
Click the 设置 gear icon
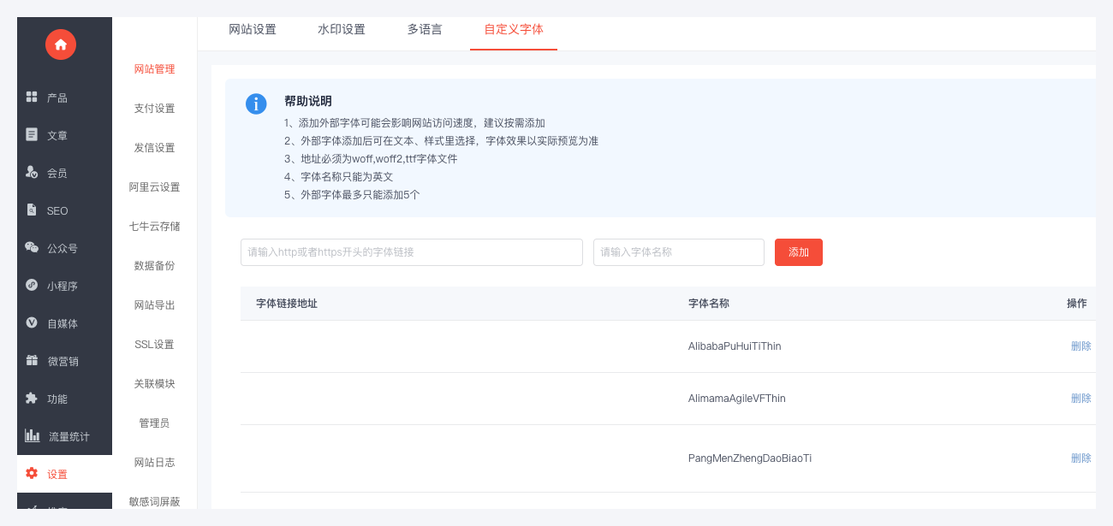(32, 473)
